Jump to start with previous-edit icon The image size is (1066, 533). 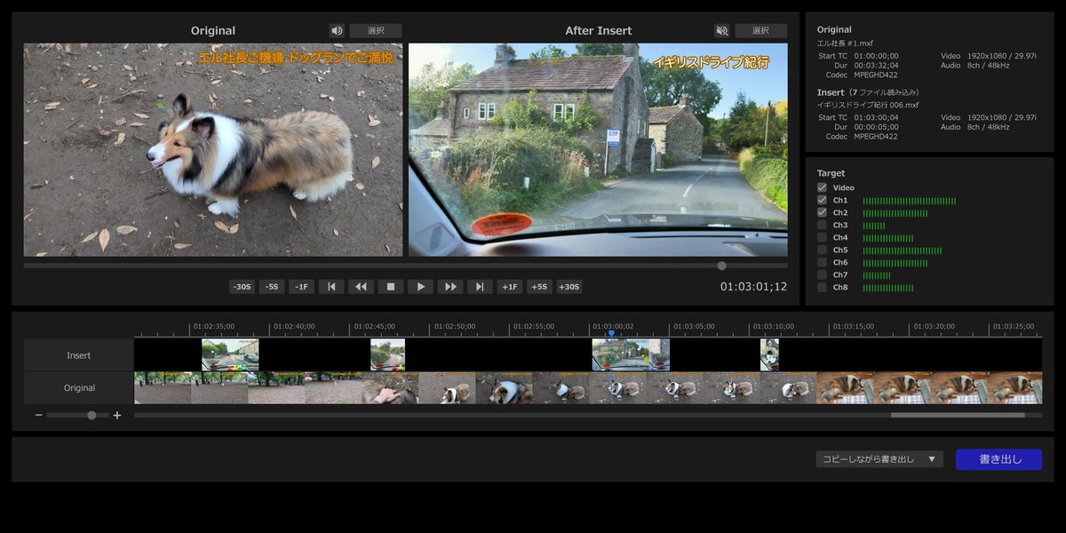pos(331,286)
